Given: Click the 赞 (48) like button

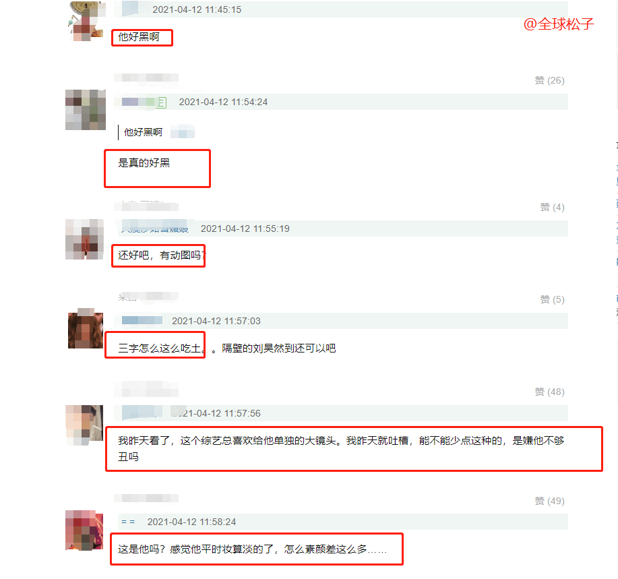Looking at the screenshot, I should tap(549, 392).
